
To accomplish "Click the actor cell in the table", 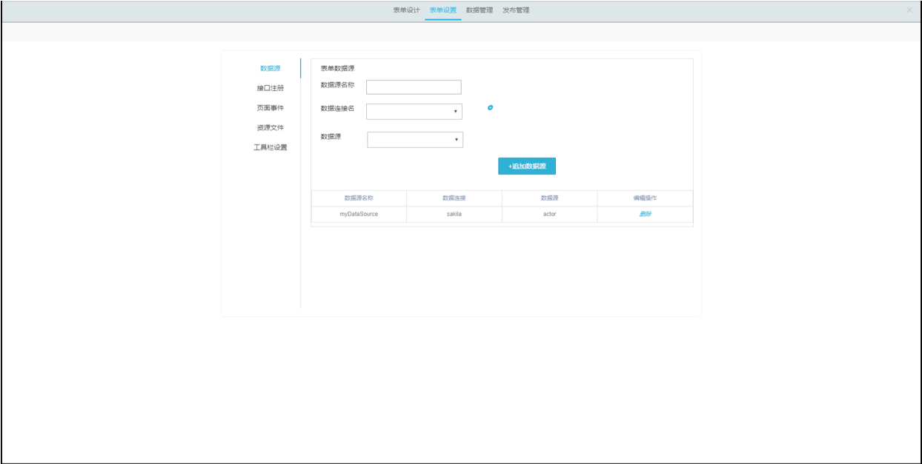I will click(549, 214).
